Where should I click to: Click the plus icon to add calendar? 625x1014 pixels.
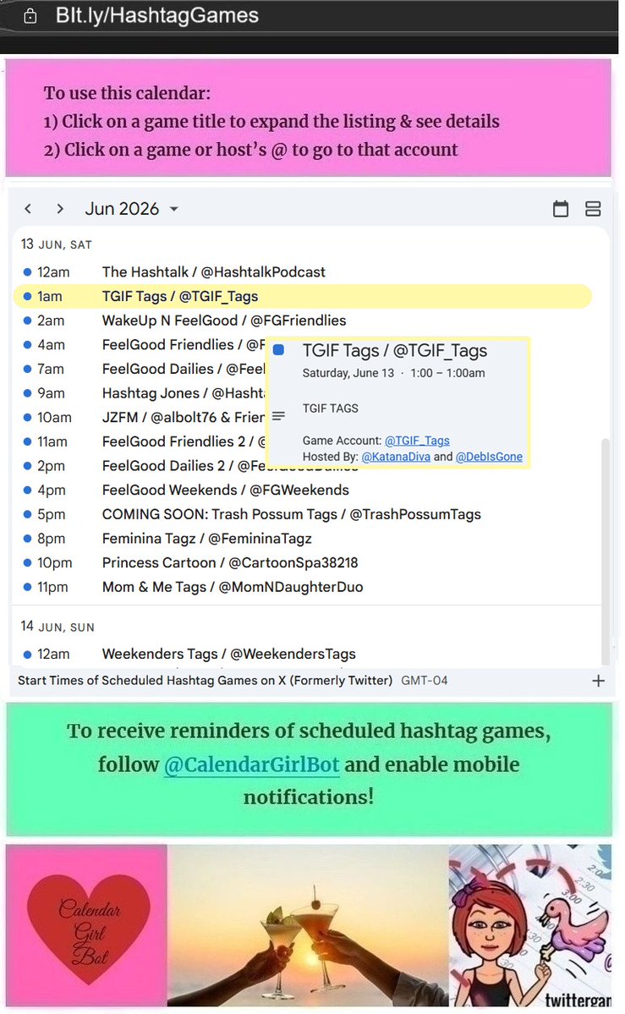[599, 681]
